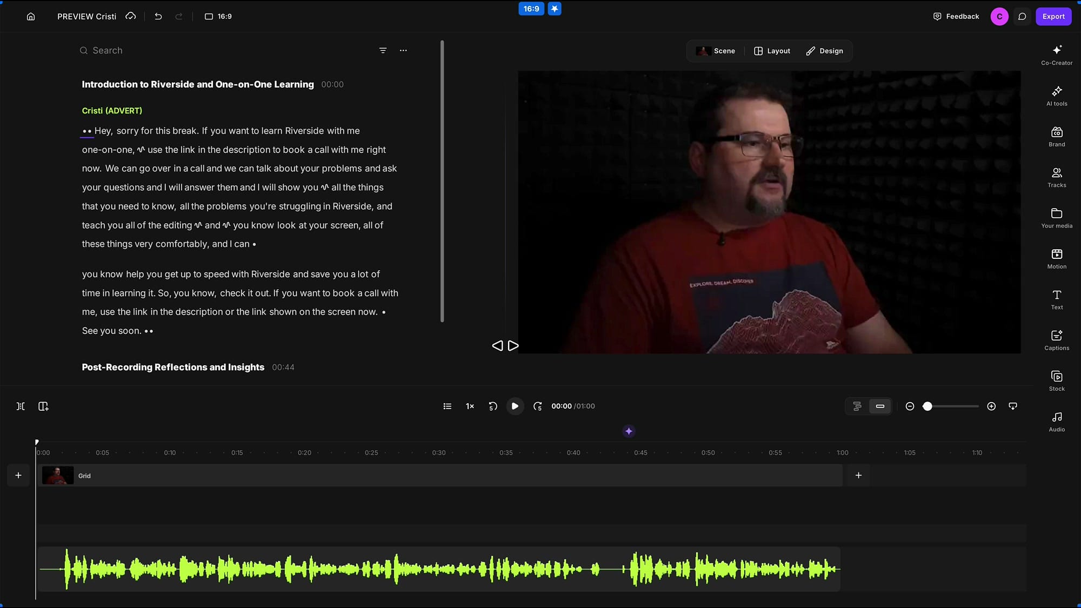Click the video preview canvas

(769, 212)
